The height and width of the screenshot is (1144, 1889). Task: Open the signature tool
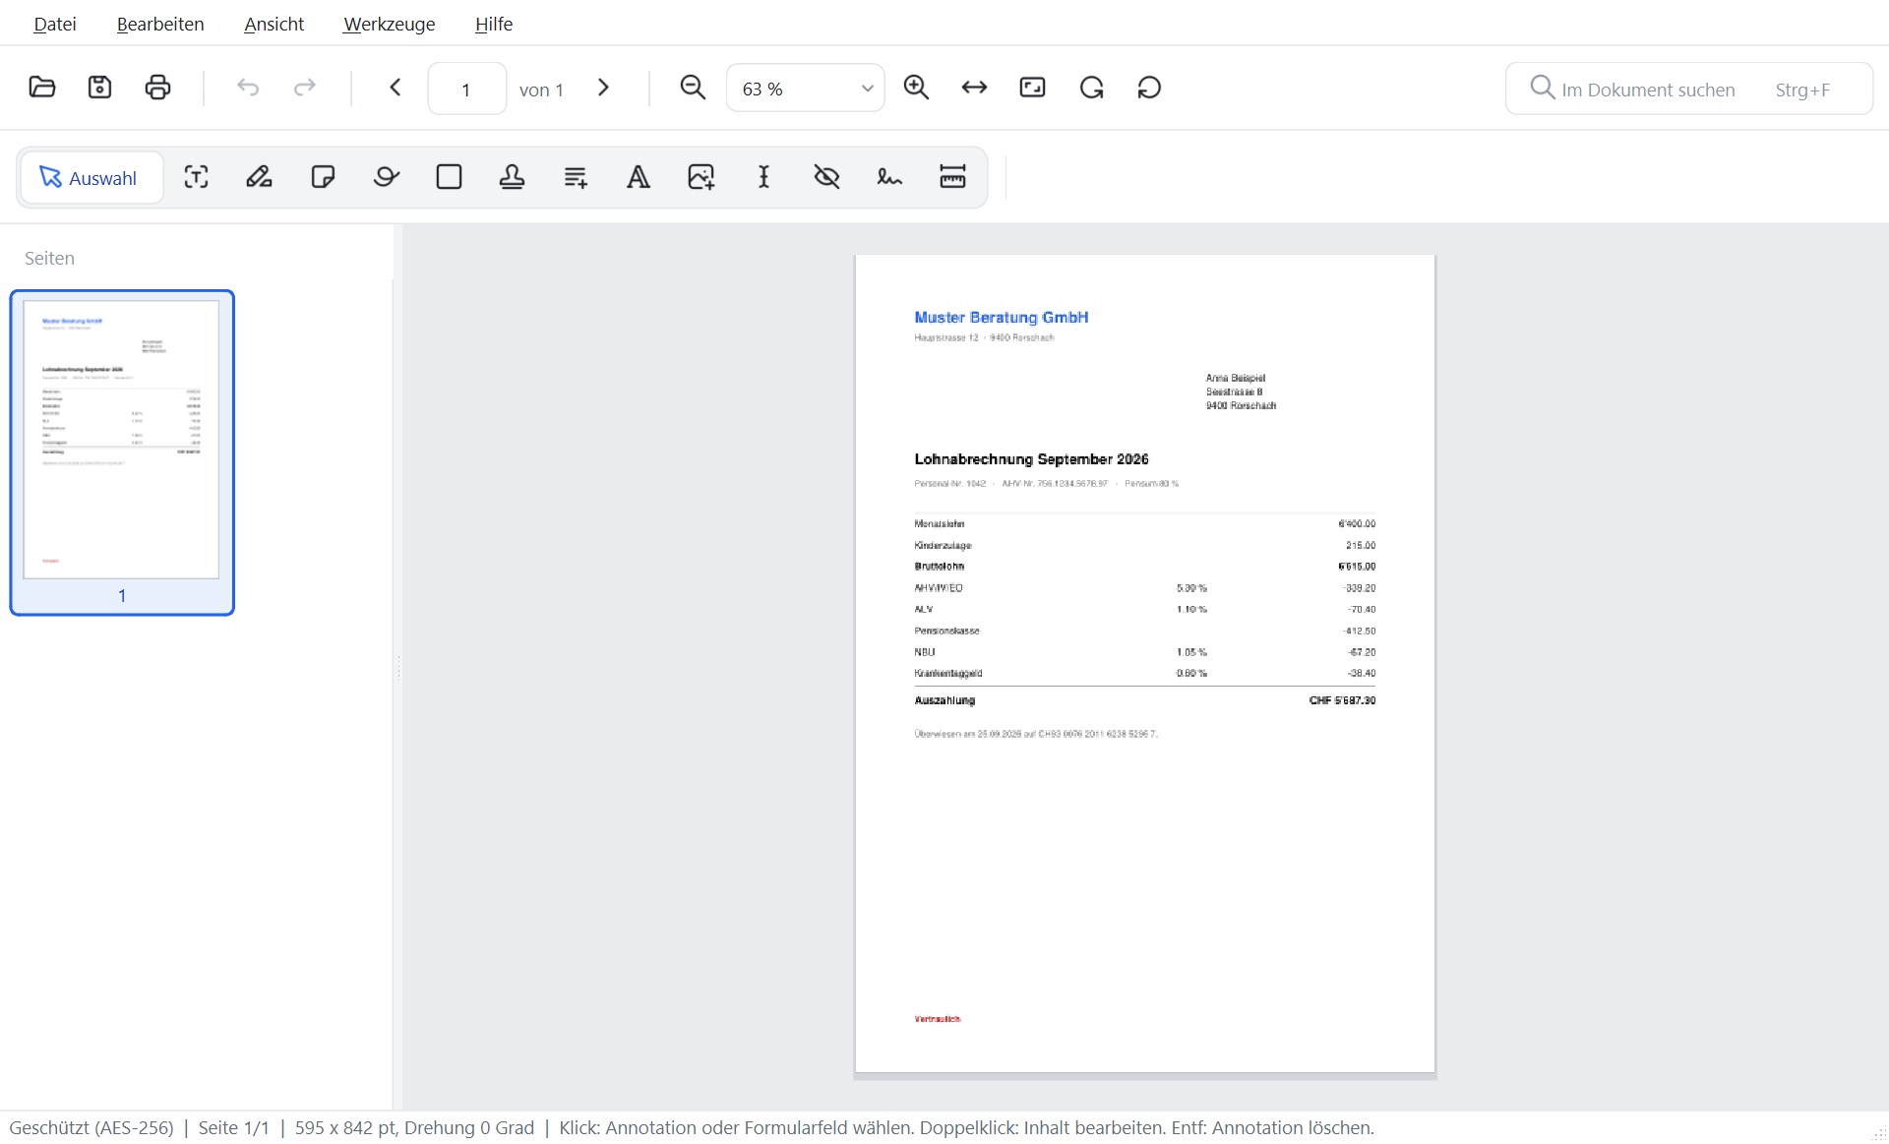coord(889,177)
